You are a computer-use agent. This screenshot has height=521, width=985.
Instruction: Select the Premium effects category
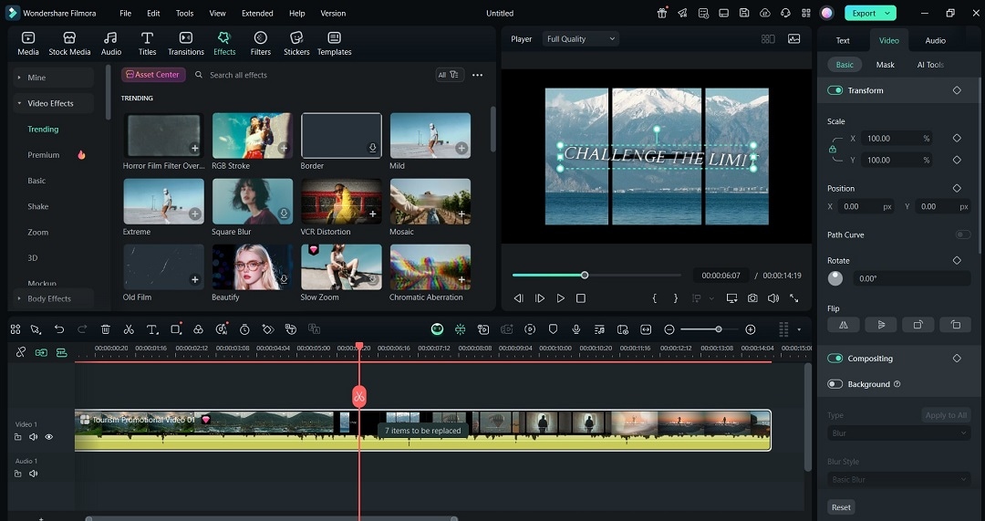(x=44, y=154)
